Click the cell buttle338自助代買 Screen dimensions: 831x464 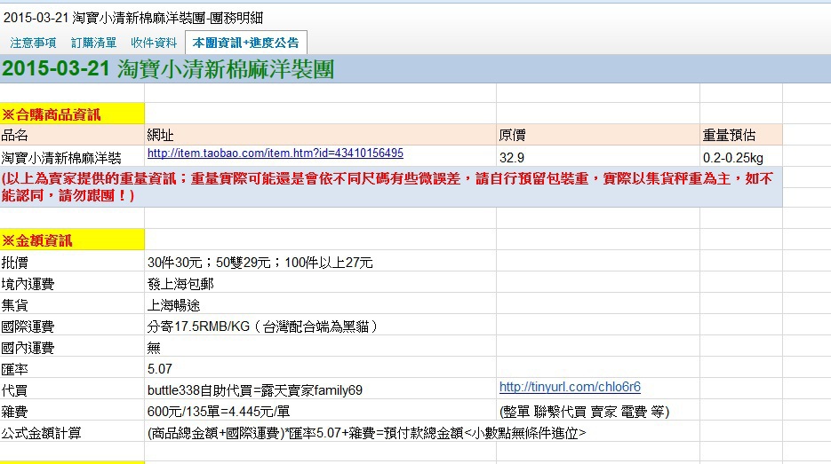click(320, 390)
